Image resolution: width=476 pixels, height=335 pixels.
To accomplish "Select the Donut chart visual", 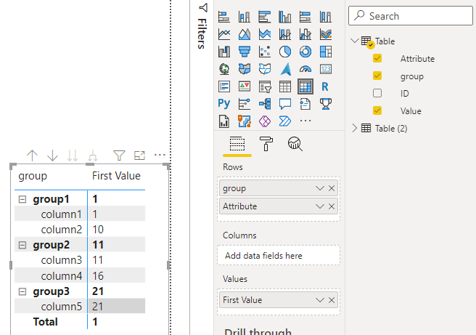I will tap(305, 52).
